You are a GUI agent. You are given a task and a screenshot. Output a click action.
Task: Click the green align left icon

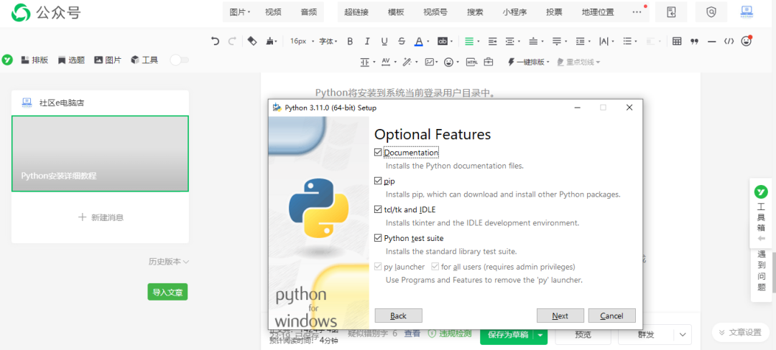coord(468,42)
